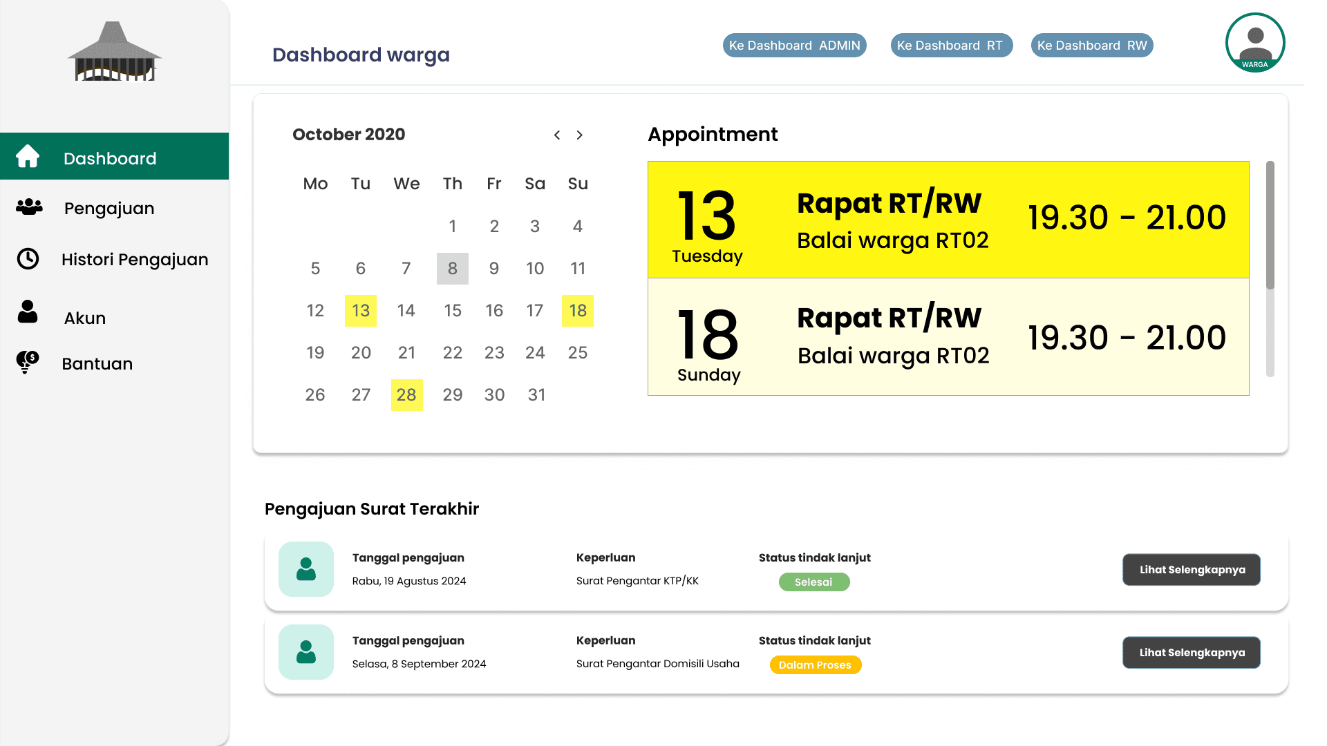Open the WARGA profile avatar
This screenshot has height=746, width=1327.
[x=1255, y=43]
